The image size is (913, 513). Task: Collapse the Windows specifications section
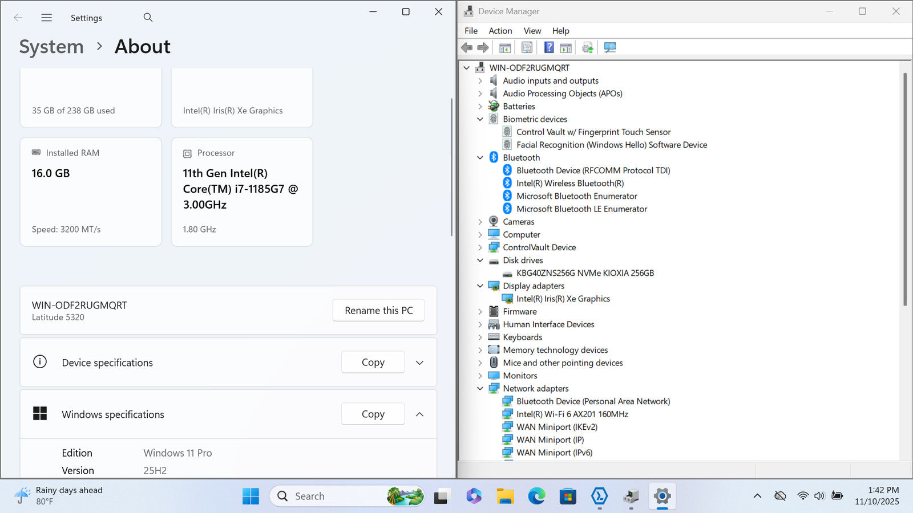[419, 414]
